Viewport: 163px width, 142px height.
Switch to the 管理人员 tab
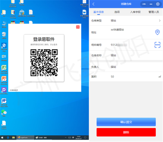point(154,12)
